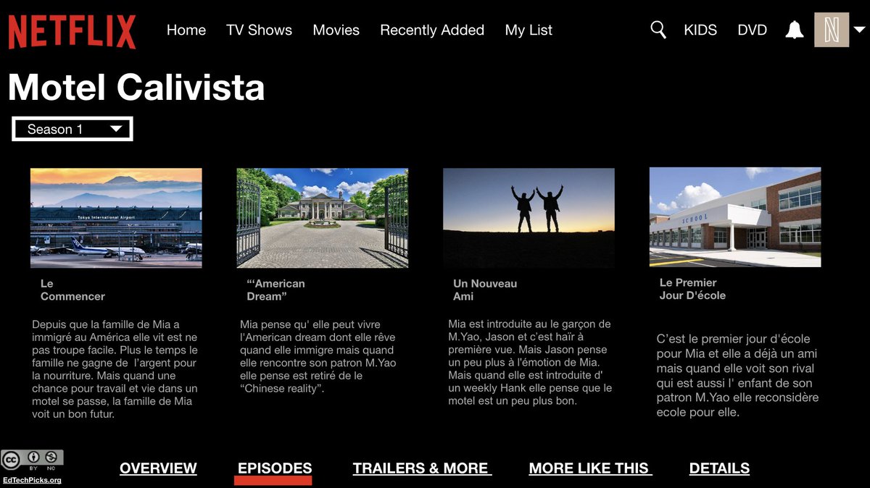Screen dimensions: 870x488
Task: Open the EdTechPicks.org link
Action: tap(32, 480)
